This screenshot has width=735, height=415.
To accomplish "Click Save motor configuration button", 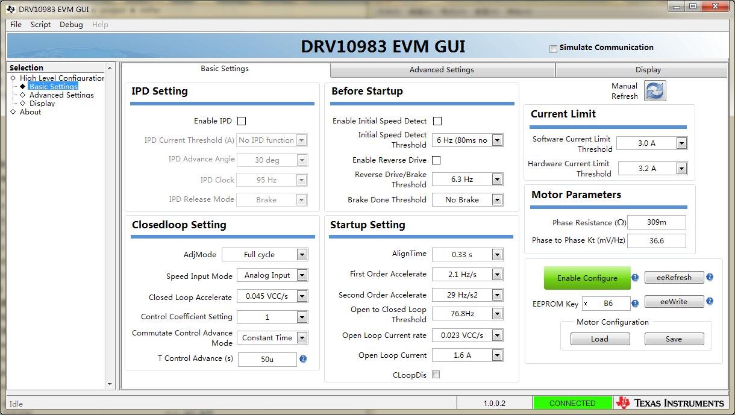I will 674,339.
